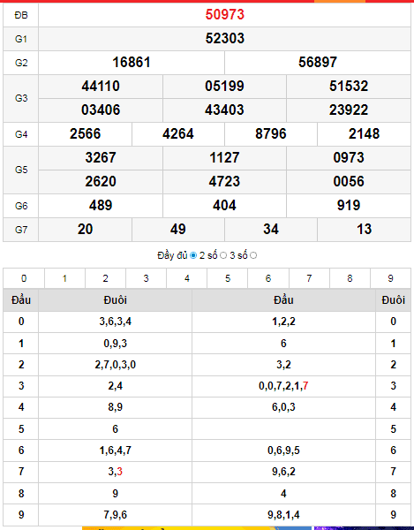Click the G4 number 2566
The image size is (414, 530).
click(x=85, y=134)
